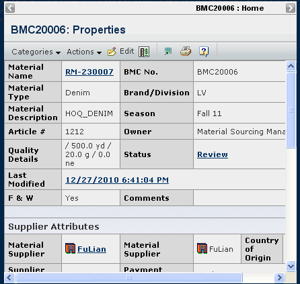Go forward with the right arrow header button
Screen dimensions: 300x284
pos(291,8)
